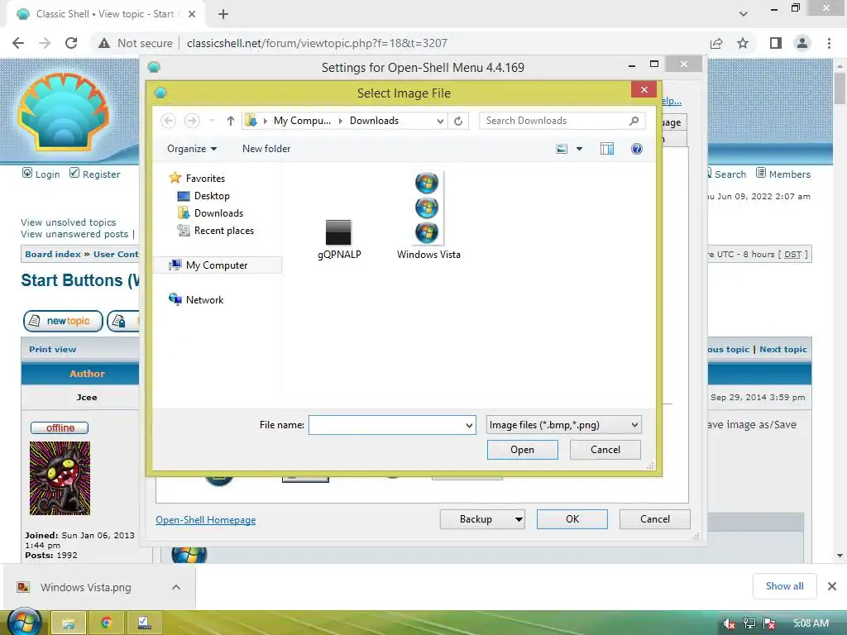Open the Open-Shell Homepage link
Image resolution: width=847 pixels, height=635 pixels.
[x=205, y=520]
